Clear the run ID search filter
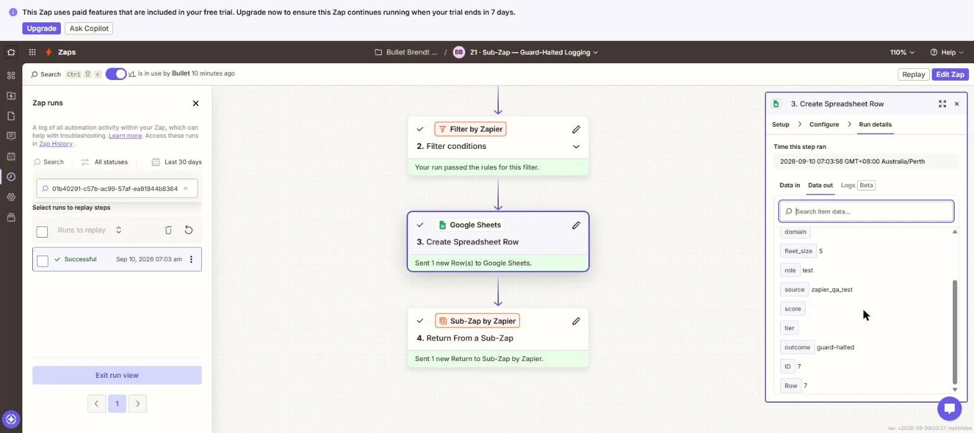Screen dimensions: 974x433 [x=185, y=189]
